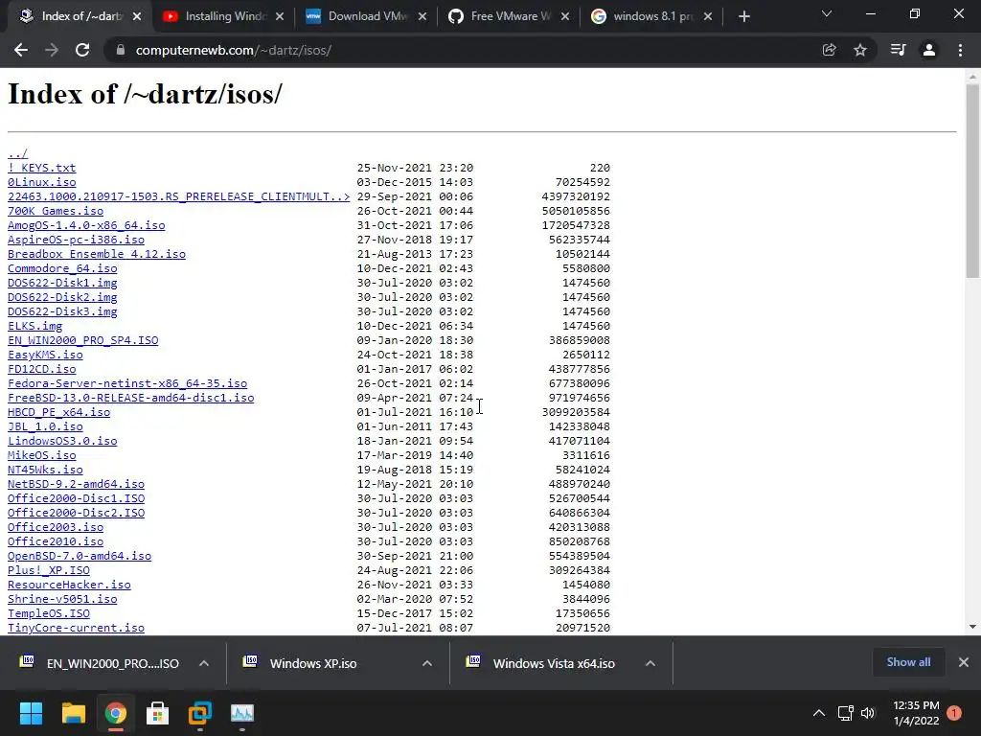Bookmark this page with star icon
The width and height of the screenshot is (981, 736).
tap(860, 50)
